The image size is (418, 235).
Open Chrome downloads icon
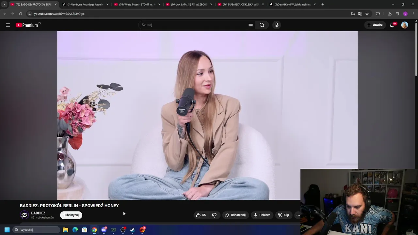pos(390,14)
